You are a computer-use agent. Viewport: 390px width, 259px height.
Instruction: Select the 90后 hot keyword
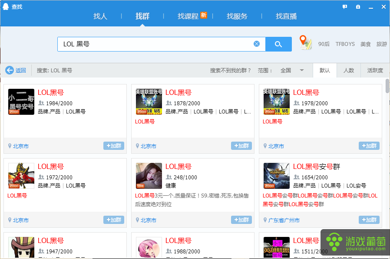point(324,44)
